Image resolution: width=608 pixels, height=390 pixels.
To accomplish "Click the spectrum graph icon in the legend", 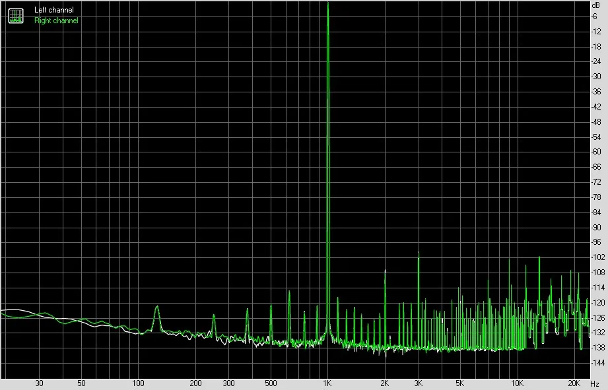I will (x=16, y=15).
